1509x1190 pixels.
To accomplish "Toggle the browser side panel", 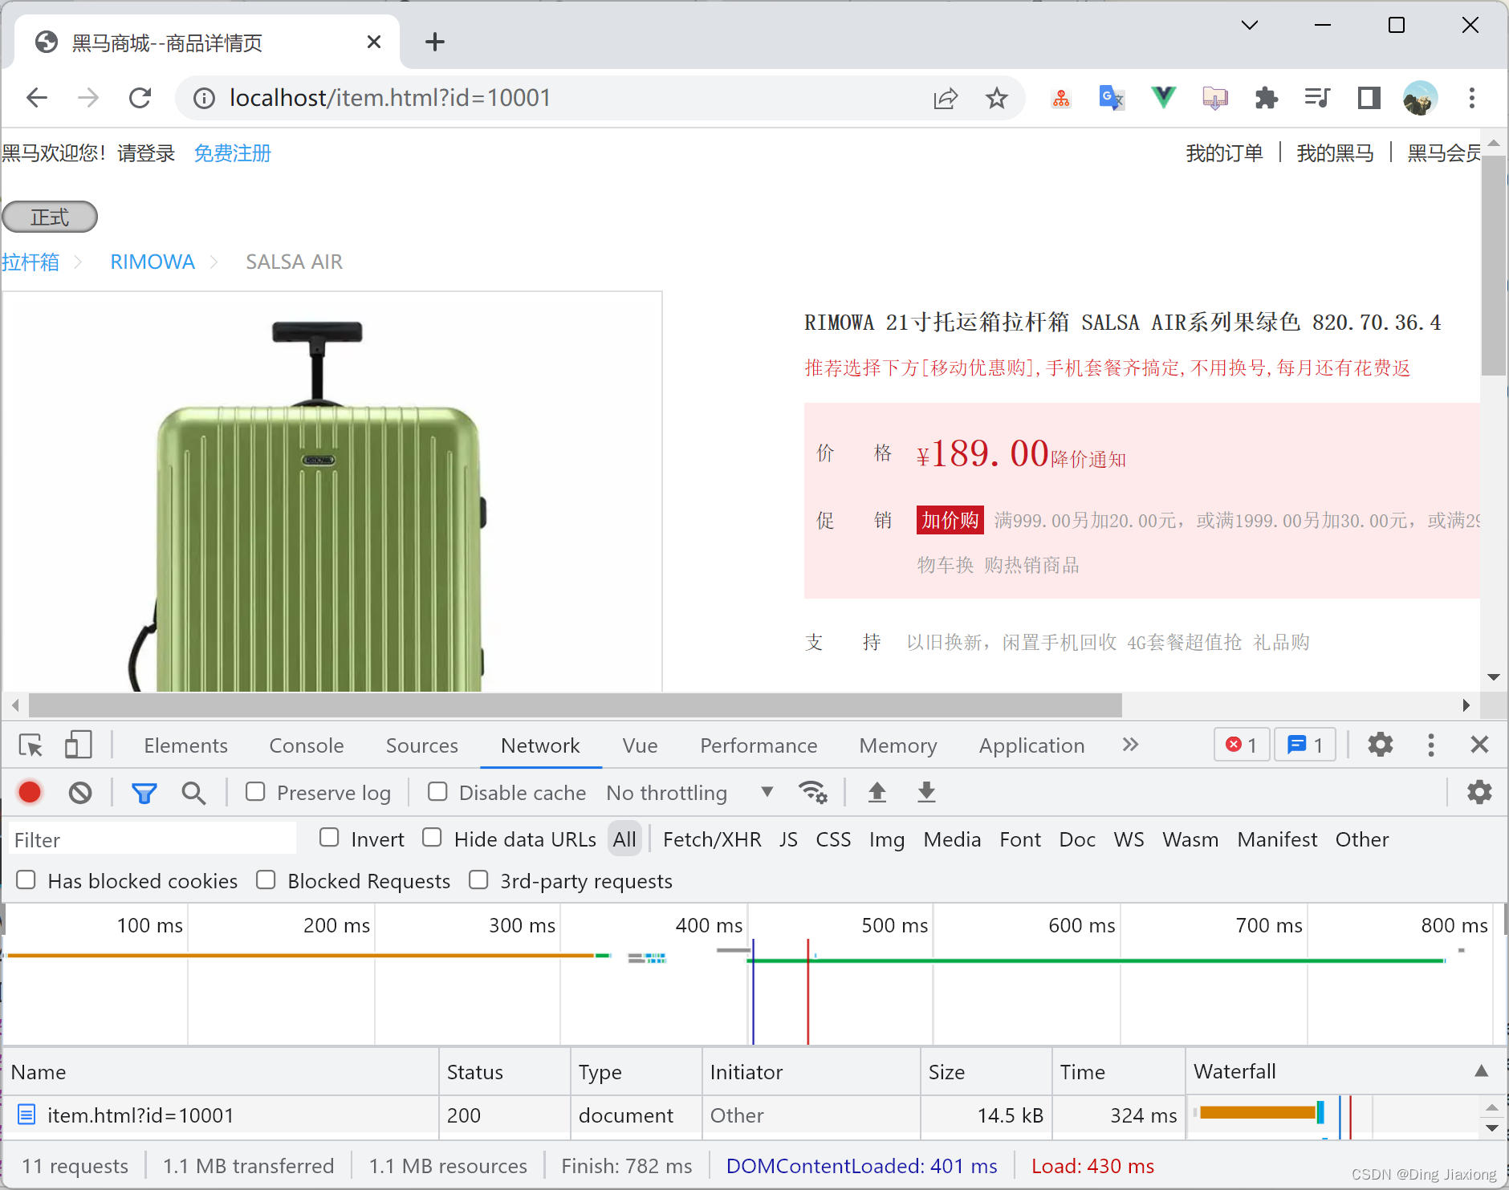I will point(1369,98).
